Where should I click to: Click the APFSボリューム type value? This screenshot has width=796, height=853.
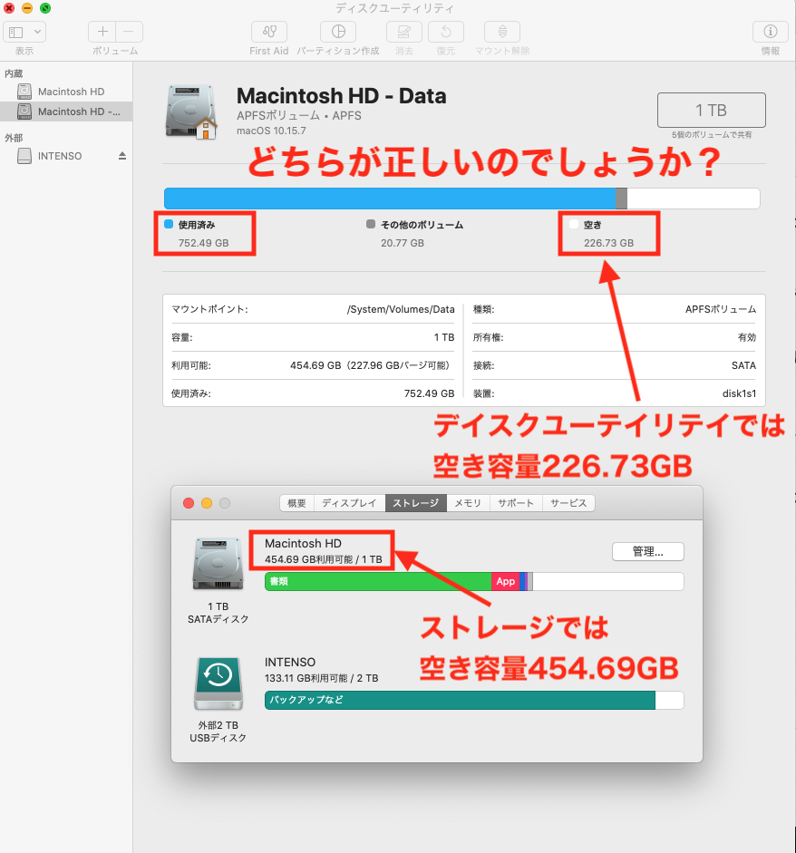(x=721, y=309)
